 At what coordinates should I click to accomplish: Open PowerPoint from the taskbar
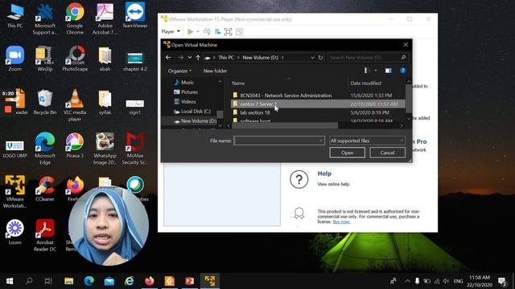click(x=190, y=281)
